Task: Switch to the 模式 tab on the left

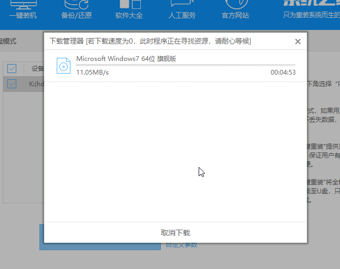Action: point(9,40)
